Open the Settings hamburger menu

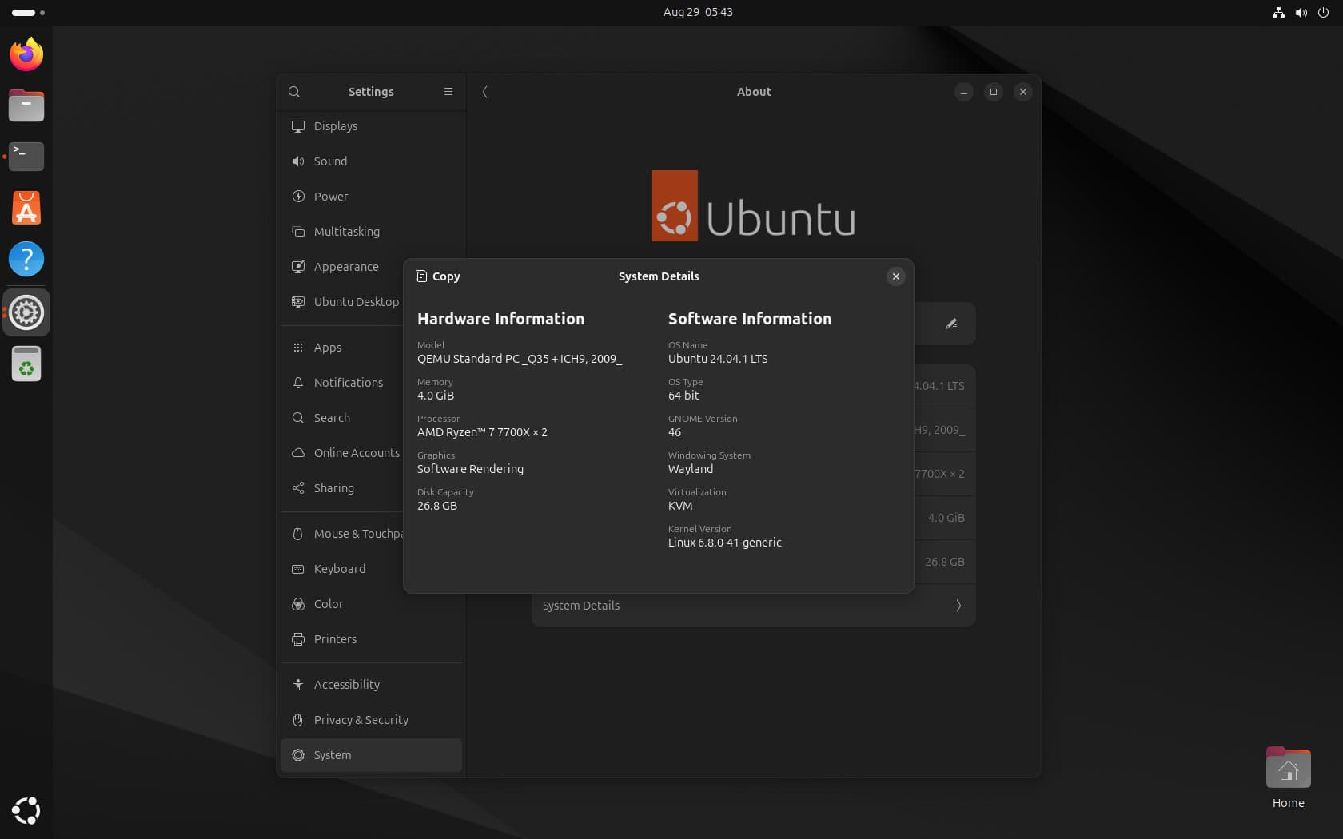(x=448, y=92)
